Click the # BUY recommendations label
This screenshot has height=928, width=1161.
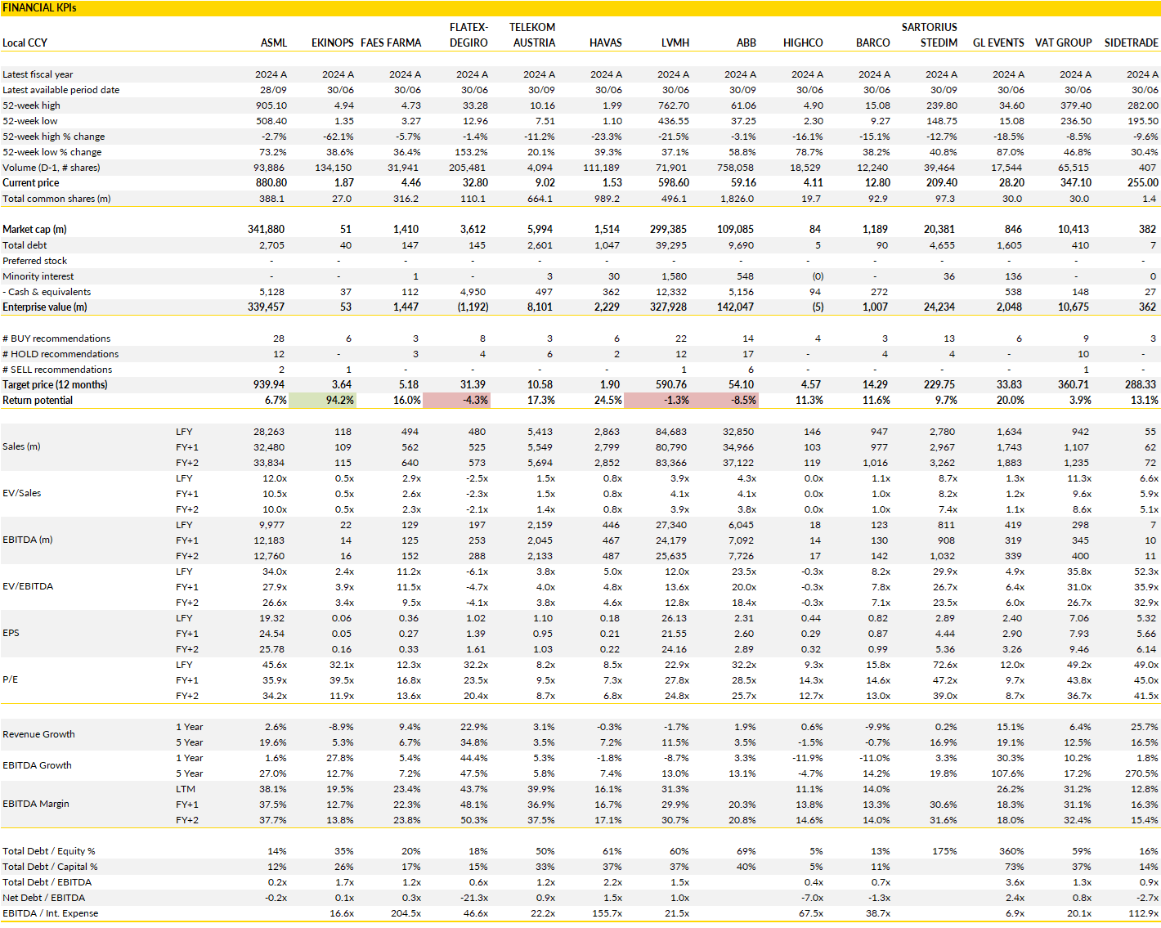[x=56, y=338]
